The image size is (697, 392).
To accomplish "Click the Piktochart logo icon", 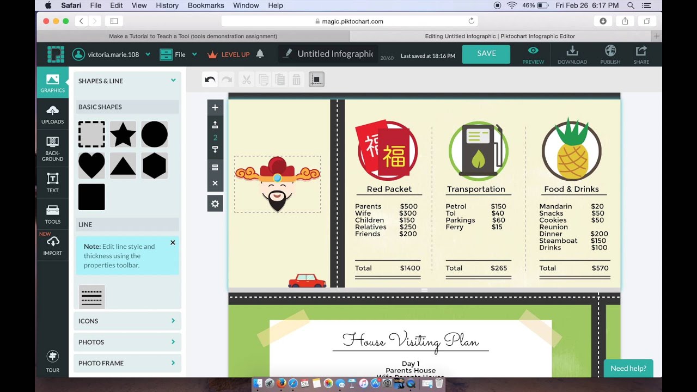I will point(56,54).
